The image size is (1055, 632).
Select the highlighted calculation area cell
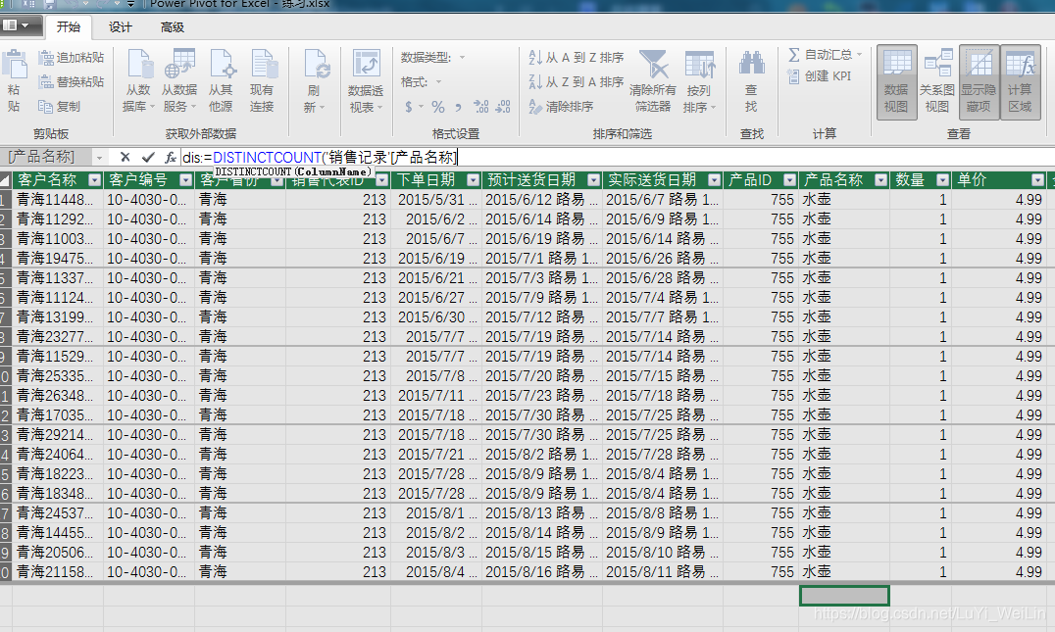click(844, 596)
